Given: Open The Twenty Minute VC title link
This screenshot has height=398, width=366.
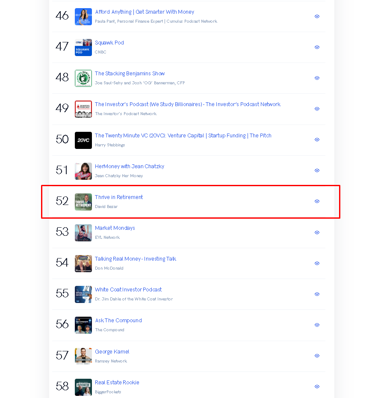Looking at the screenshot, I should (183, 136).
